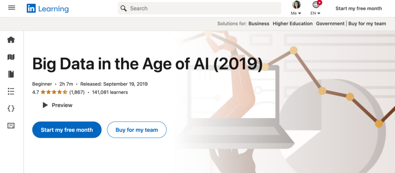
Task: Expand the Me profile dropdown
Action: [296, 13]
